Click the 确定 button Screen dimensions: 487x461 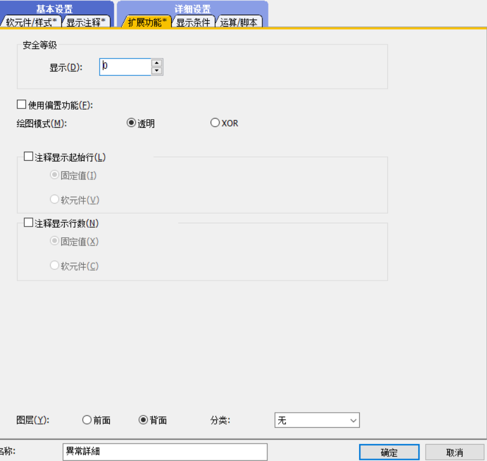click(389, 453)
